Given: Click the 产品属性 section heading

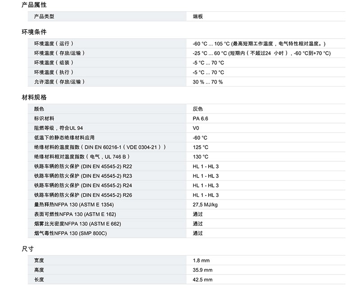Looking at the screenshot, I should coord(34,5).
